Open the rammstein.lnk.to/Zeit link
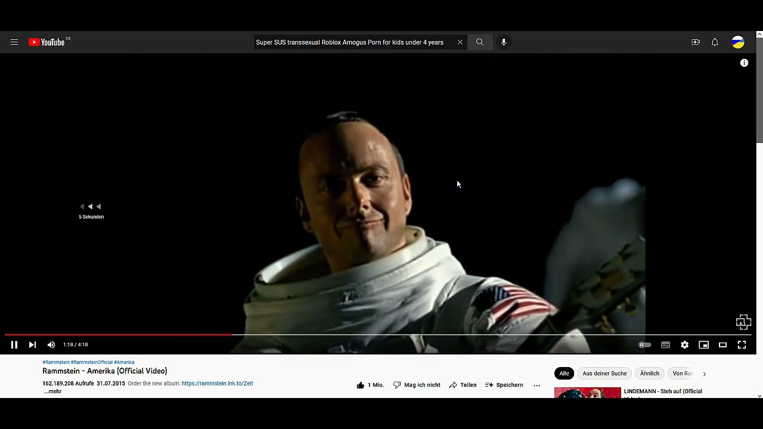This screenshot has width=763, height=429. tap(218, 384)
